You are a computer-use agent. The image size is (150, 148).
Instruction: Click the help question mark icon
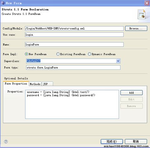[x=6, y=142]
